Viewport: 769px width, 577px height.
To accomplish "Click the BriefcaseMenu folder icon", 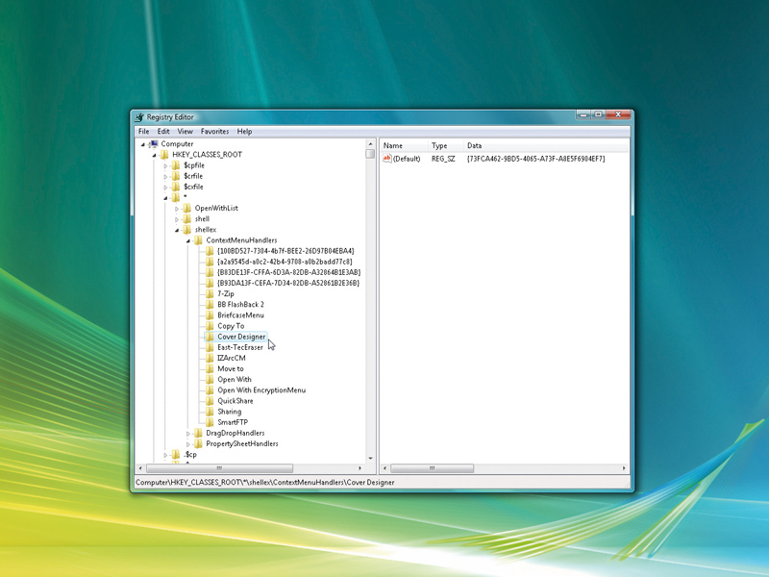I will click(x=210, y=315).
